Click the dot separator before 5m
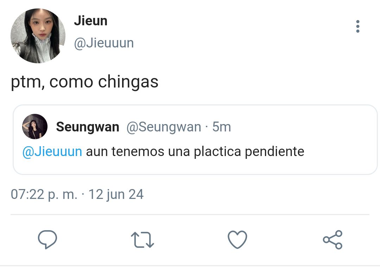The height and width of the screenshot is (272, 380). tap(207, 127)
